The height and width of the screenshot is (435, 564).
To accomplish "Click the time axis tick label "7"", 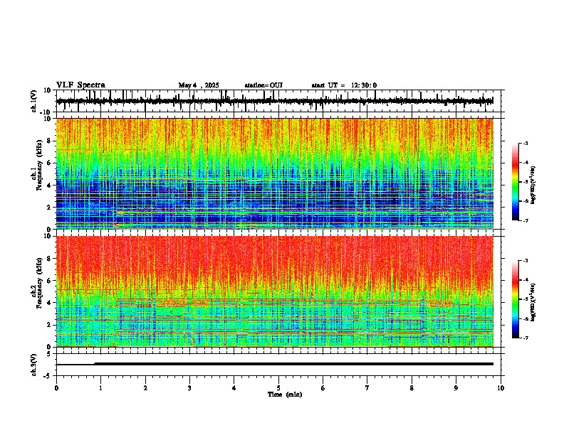I will tap(367, 388).
